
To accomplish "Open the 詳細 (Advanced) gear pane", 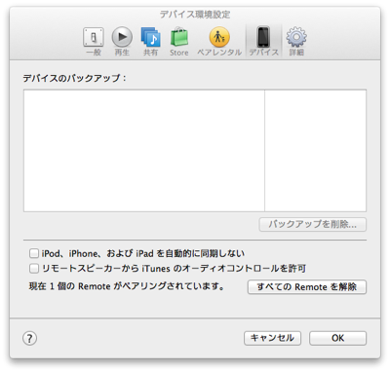I will click(x=296, y=42).
